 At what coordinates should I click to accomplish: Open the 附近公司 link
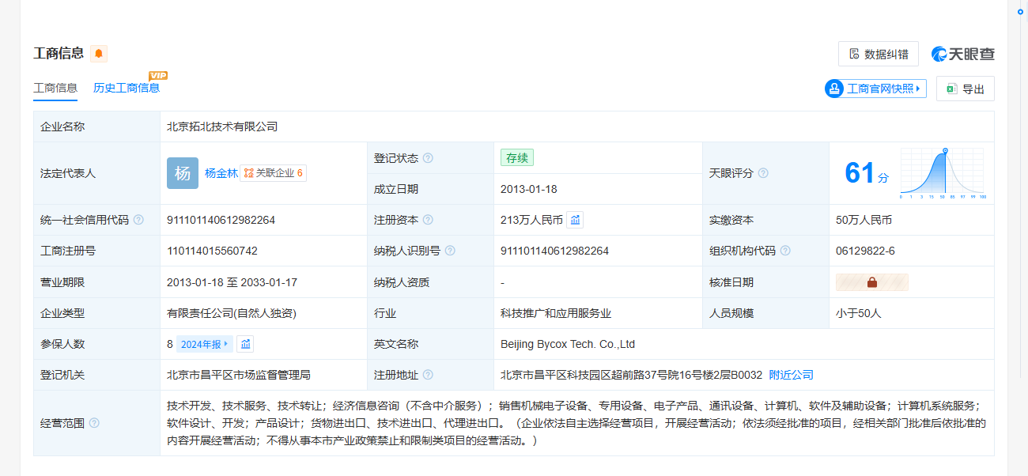792,375
